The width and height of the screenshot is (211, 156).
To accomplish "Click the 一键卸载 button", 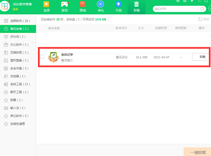I will click(197, 152).
